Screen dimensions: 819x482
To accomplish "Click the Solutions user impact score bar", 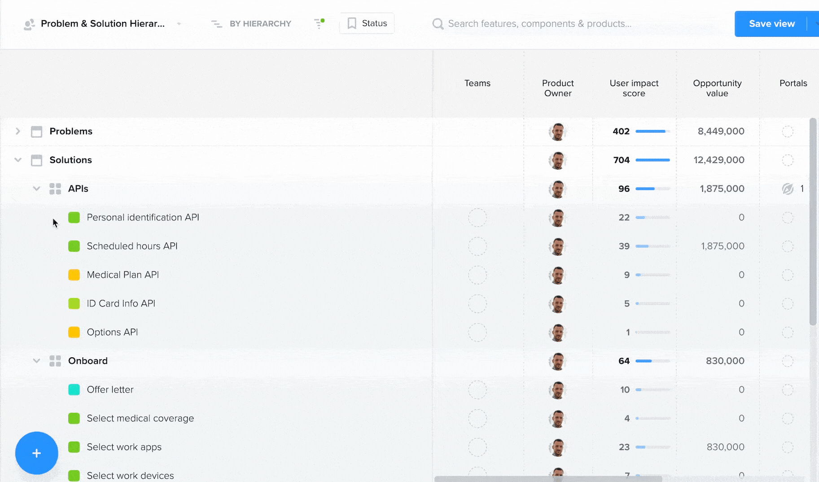I will pos(653,160).
